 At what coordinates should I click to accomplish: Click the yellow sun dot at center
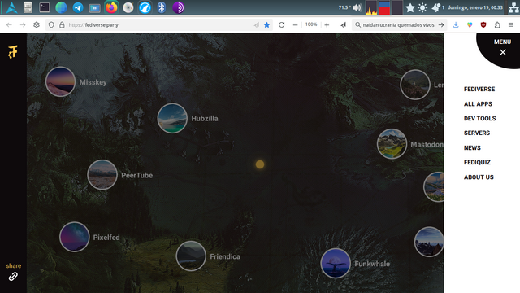tap(260, 164)
